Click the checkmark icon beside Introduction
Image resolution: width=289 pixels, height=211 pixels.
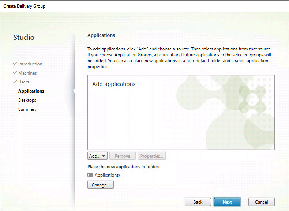pos(15,64)
